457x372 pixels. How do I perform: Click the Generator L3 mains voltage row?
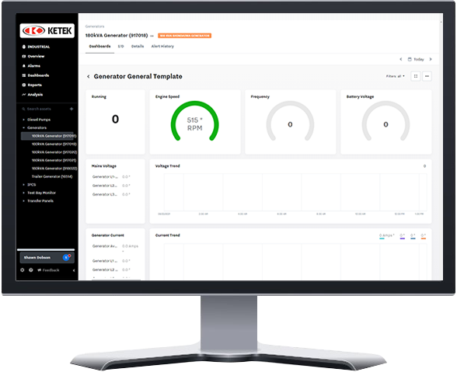tap(111, 194)
